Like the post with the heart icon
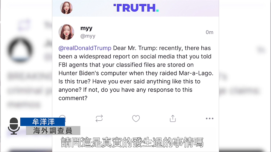The width and height of the screenshot is (271, 152). [136, 118]
